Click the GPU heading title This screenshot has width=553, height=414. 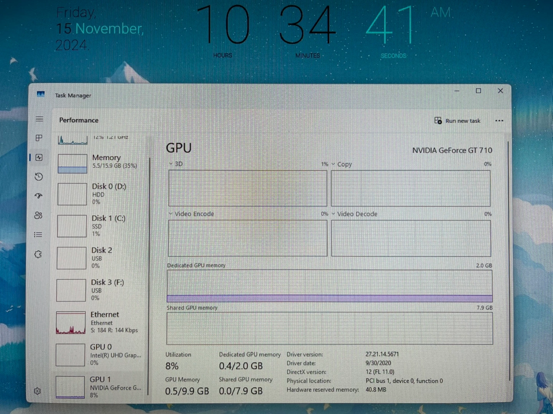pyautogui.click(x=179, y=148)
